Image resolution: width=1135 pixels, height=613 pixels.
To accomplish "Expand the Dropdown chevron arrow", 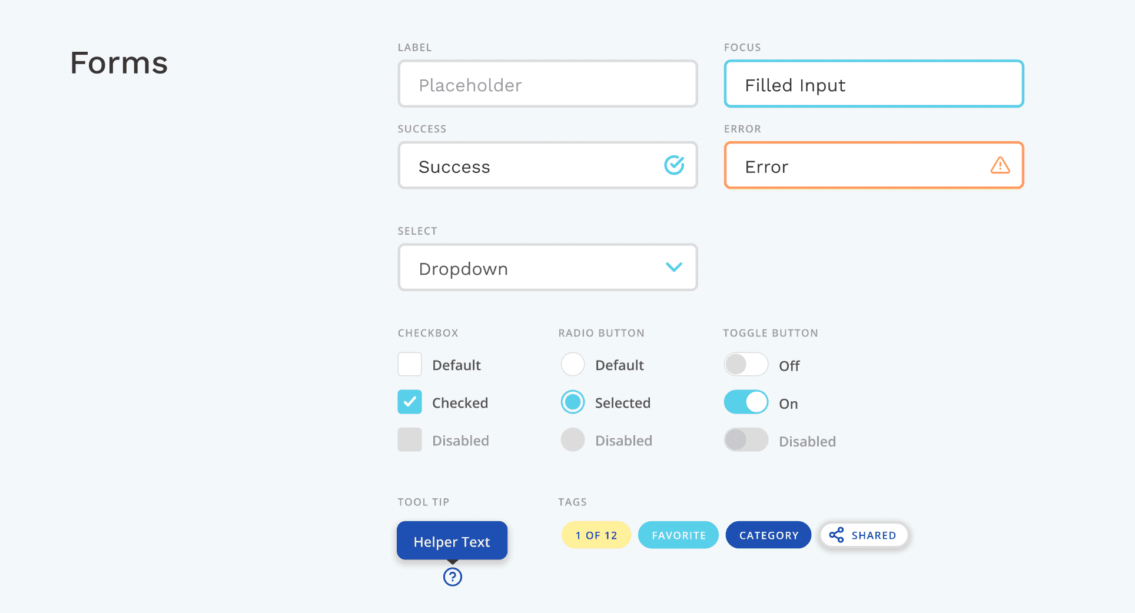I will (x=674, y=267).
